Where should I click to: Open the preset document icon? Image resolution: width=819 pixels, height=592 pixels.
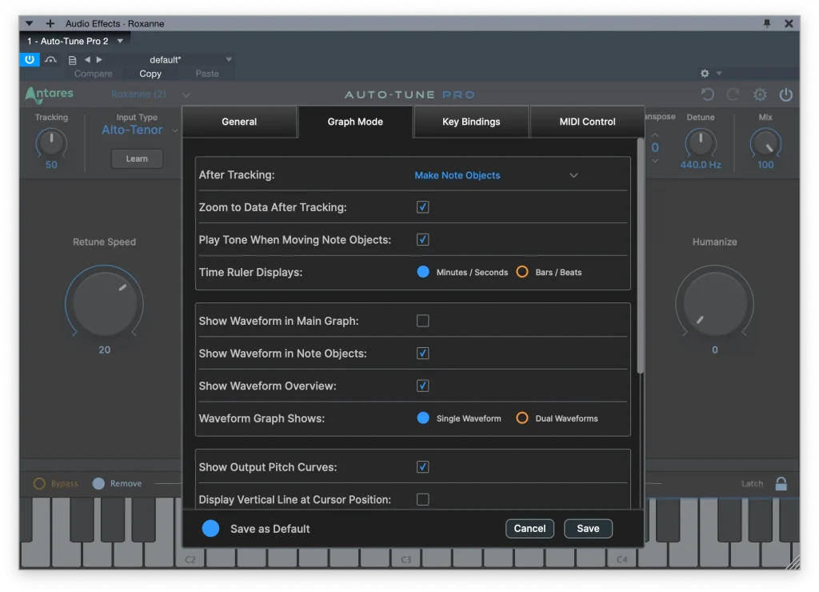71,59
